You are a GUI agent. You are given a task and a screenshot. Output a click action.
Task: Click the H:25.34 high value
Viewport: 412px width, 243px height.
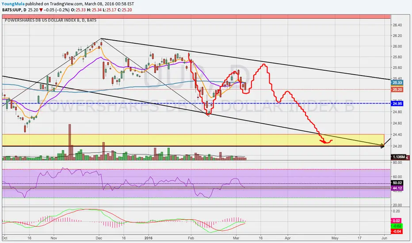(x=94, y=10)
